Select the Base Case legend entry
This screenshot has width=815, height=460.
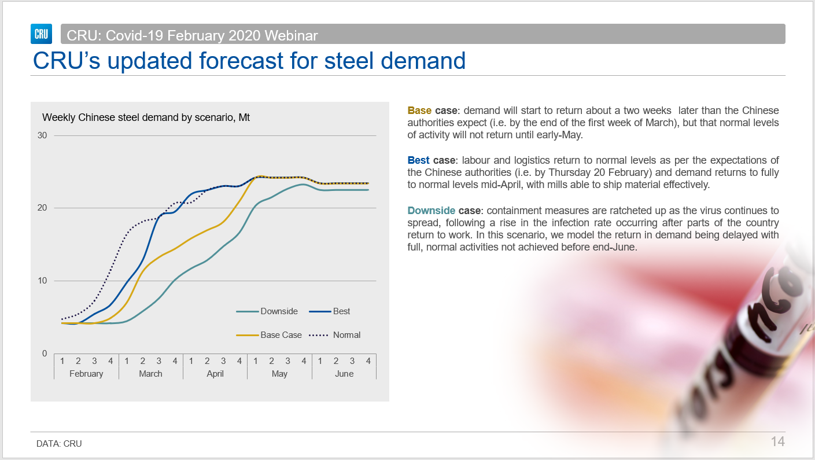(281, 335)
